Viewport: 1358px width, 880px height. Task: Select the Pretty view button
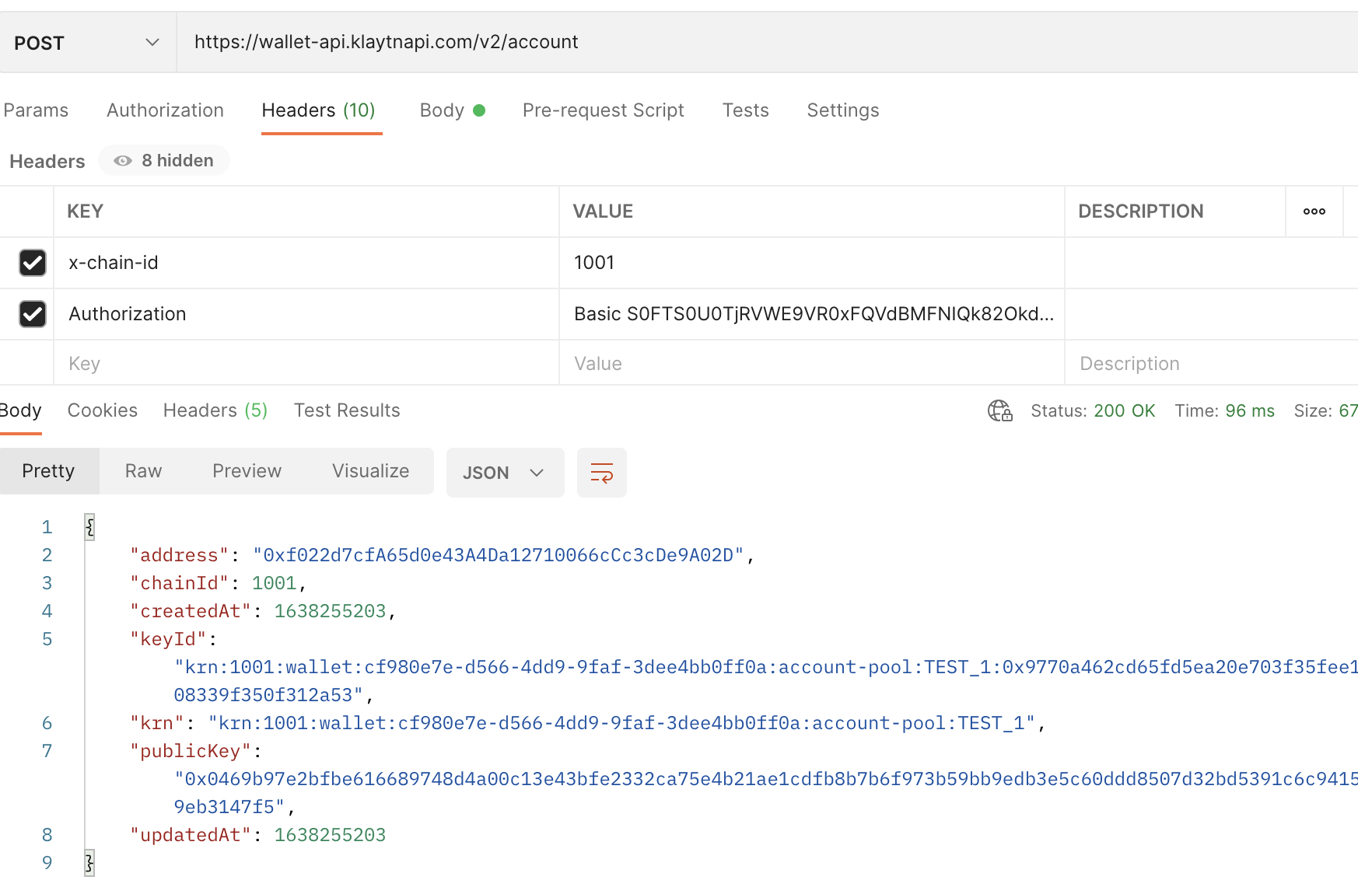[x=49, y=471]
